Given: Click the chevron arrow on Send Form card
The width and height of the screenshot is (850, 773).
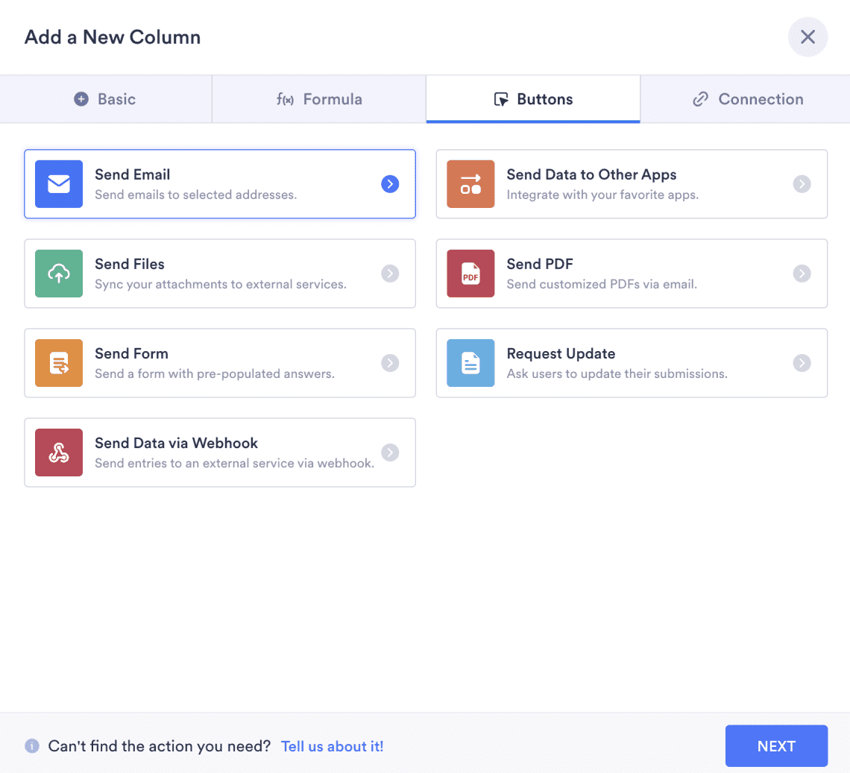Looking at the screenshot, I should click(x=390, y=363).
